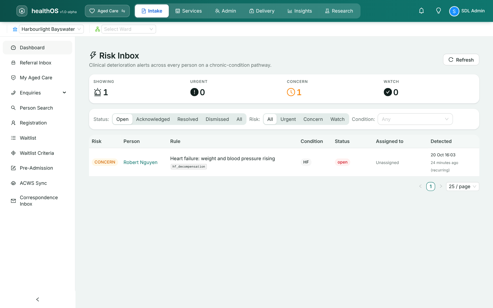493x308 pixels.
Task: Open the Insights tab
Action: 300,11
